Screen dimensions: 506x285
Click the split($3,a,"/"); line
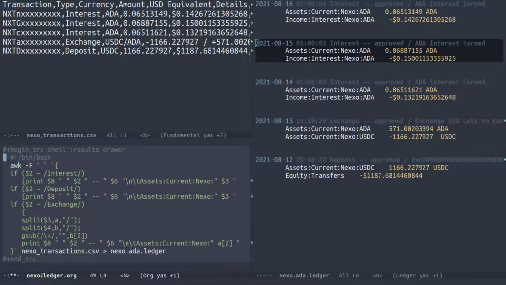pyautogui.click(x=51, y=220)
